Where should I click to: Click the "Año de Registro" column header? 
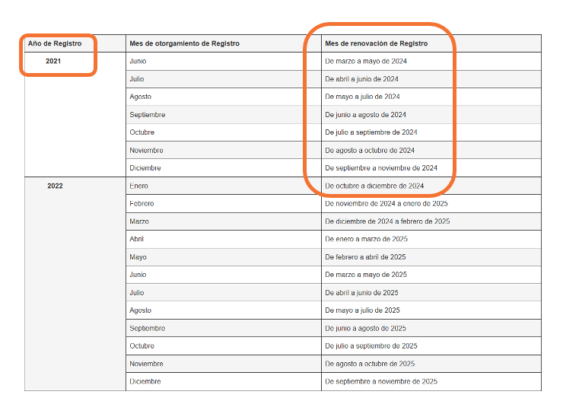click(54, 43)
